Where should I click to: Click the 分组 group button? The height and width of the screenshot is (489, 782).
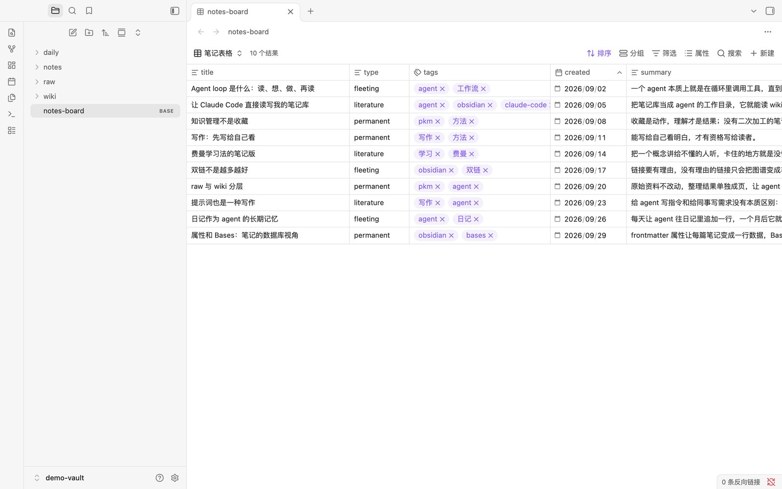631,53
